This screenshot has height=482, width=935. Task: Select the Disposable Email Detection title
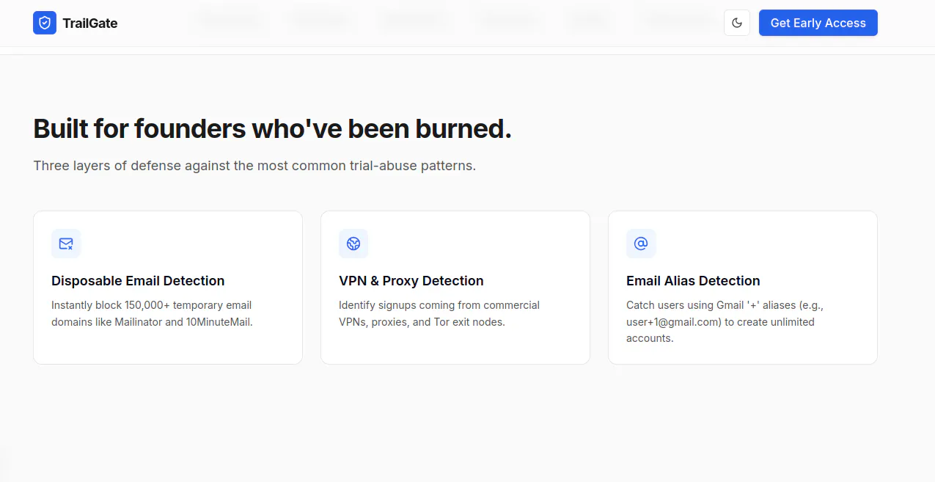[138, 281]
